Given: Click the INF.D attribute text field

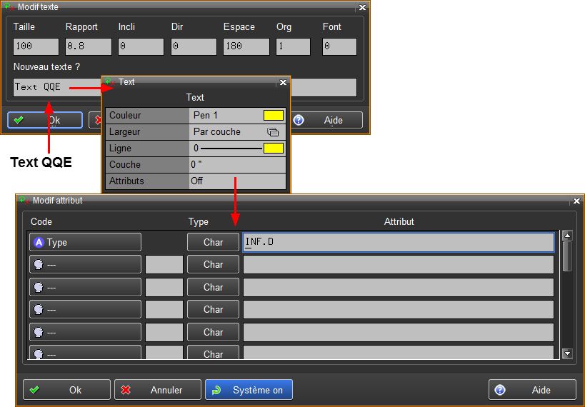Looking at the screenshot, I should point(398,242).
